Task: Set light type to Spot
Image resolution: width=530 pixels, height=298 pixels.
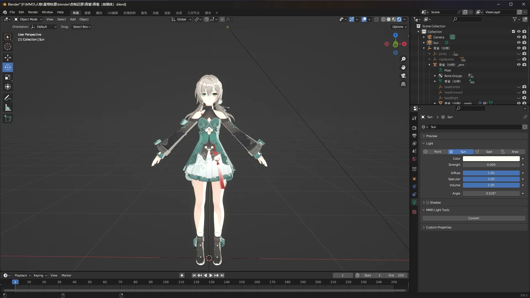Action: click(486, 152)
